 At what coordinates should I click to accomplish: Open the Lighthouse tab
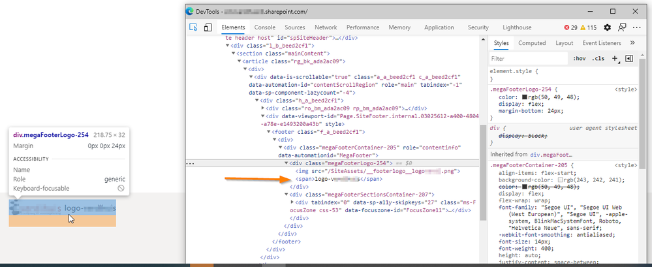pyautogui.click(x=517, y=27)
